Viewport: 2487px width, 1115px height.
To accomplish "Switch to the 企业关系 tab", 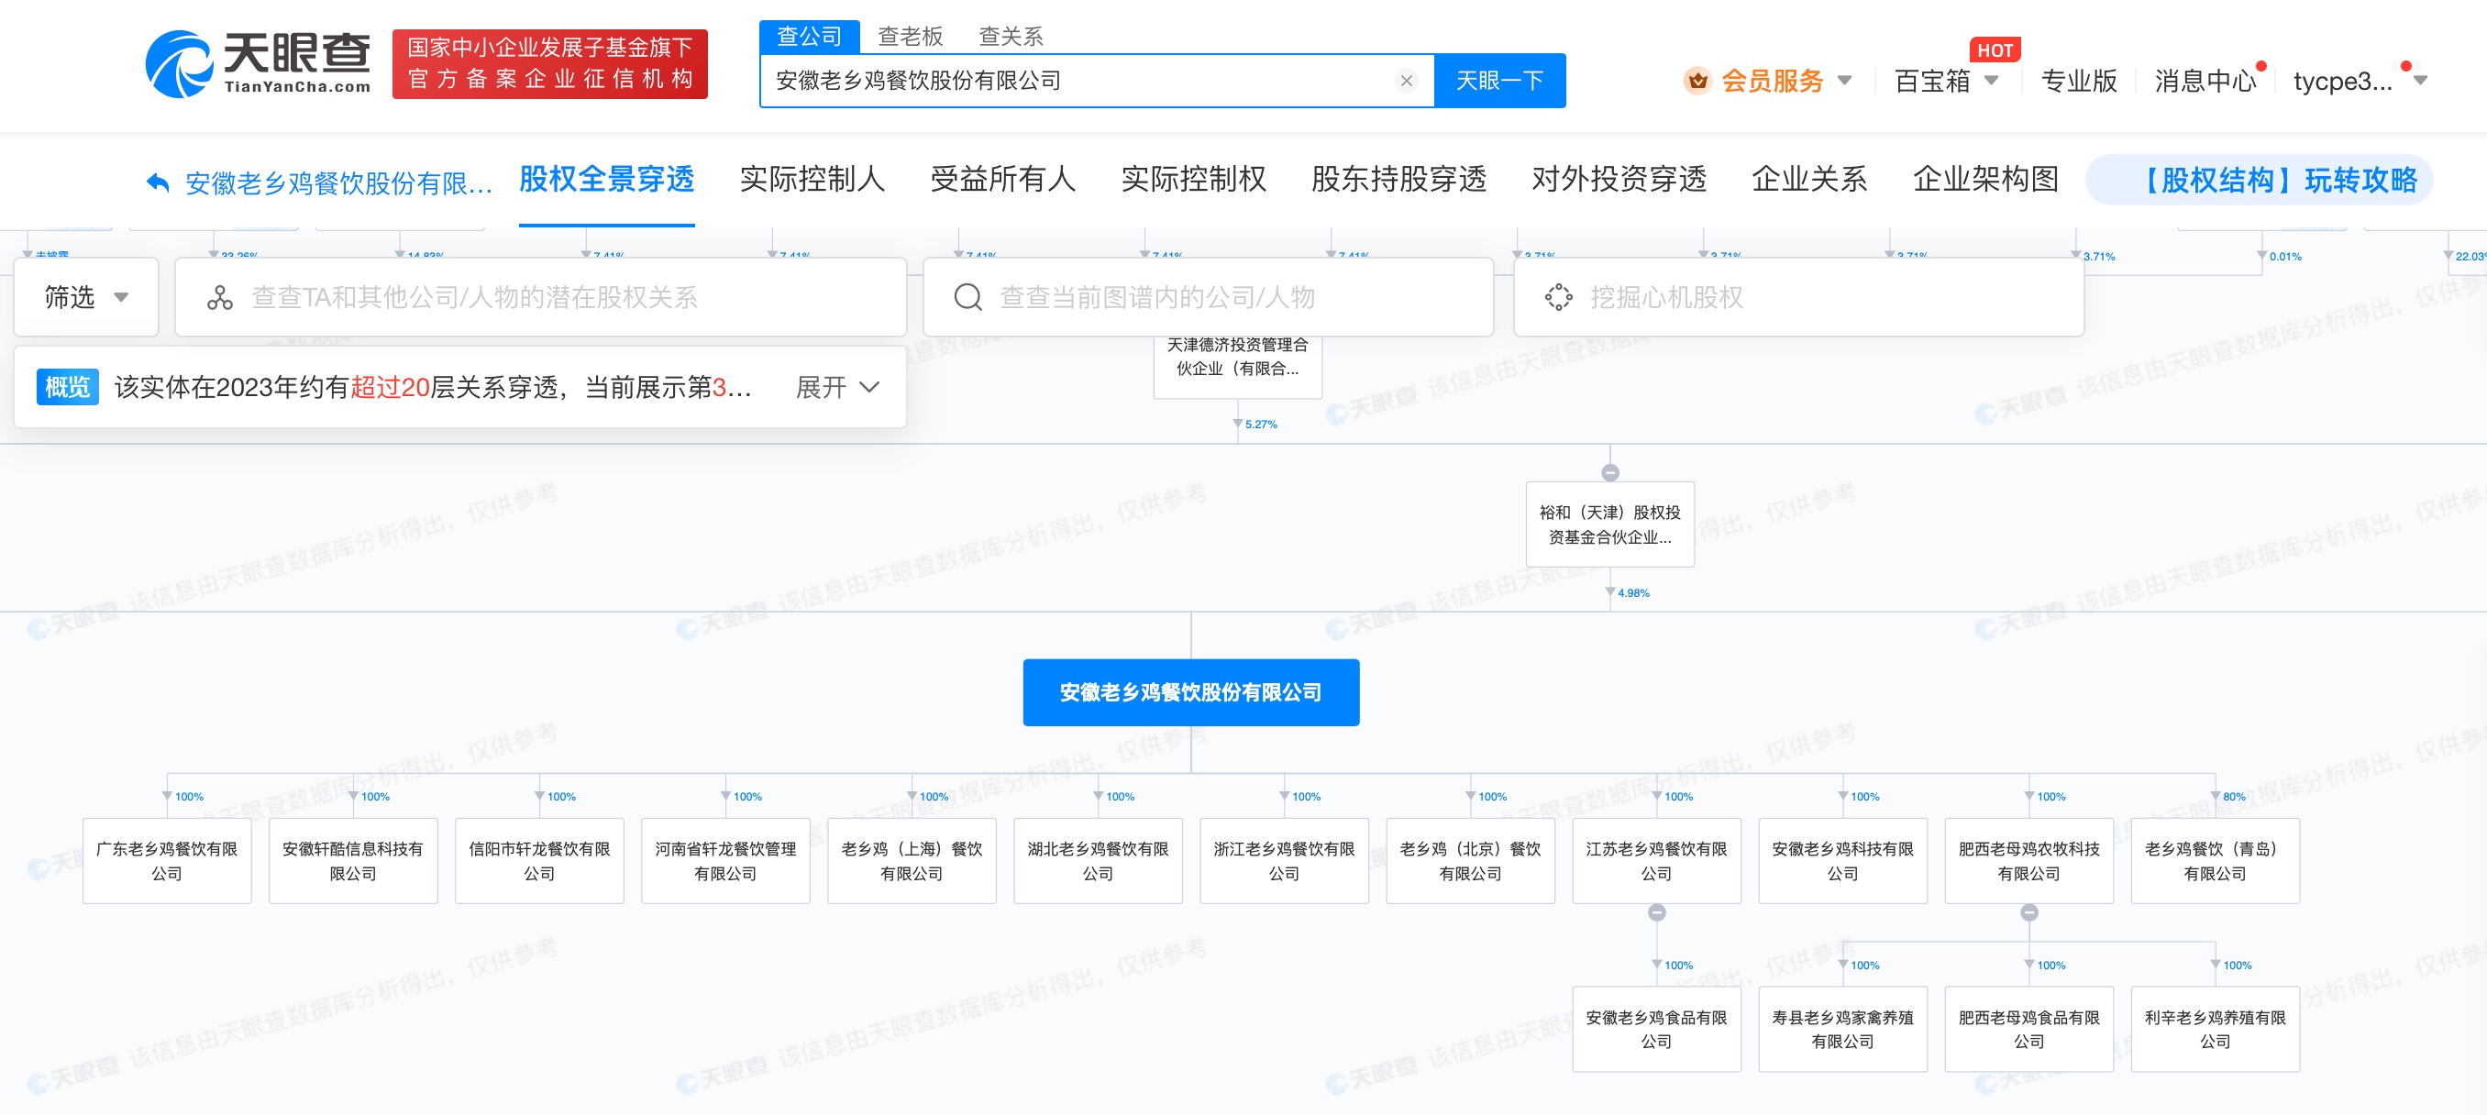I will click(x=1809, y=180).
